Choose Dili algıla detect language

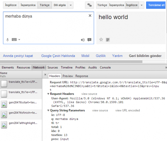(x=60, y=5)
